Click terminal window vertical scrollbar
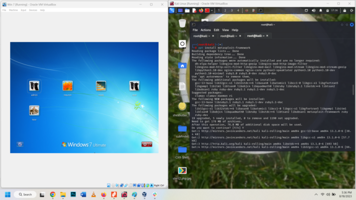The image size is (356, 200). point(353,89)
